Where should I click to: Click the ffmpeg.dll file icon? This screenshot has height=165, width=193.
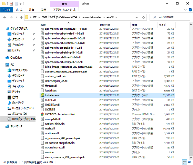pos(42,86)
